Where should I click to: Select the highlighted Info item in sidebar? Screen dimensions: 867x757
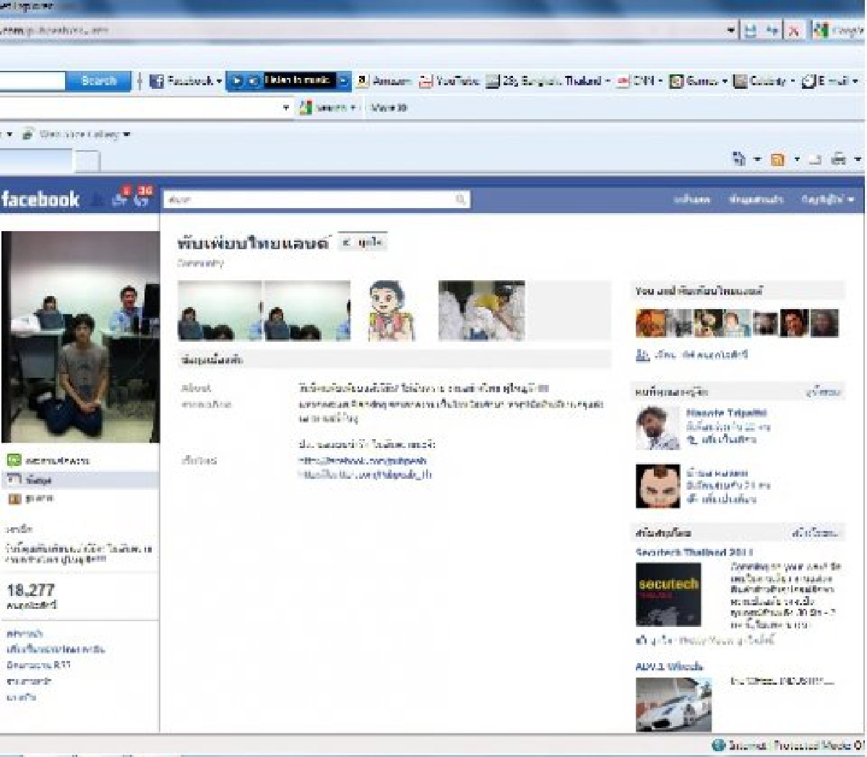(79, 480)
